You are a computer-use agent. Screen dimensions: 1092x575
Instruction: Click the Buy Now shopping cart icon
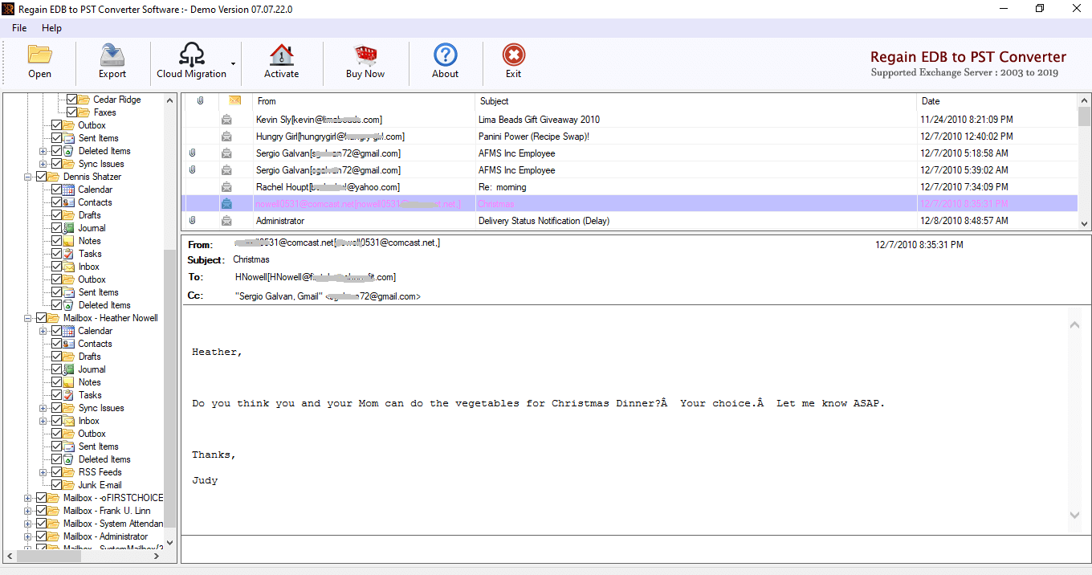coord(365,55)
